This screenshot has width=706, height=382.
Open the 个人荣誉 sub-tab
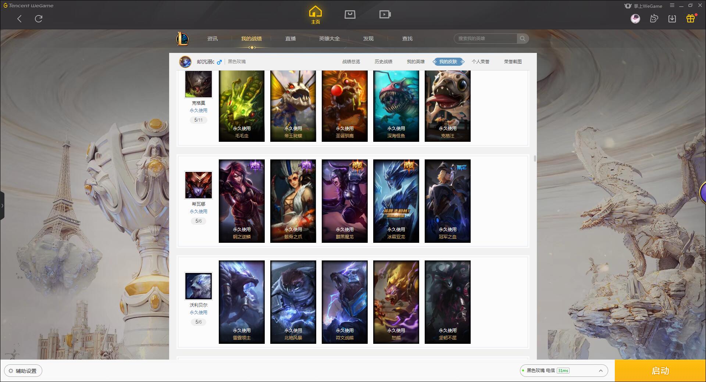tap(481, 62)
